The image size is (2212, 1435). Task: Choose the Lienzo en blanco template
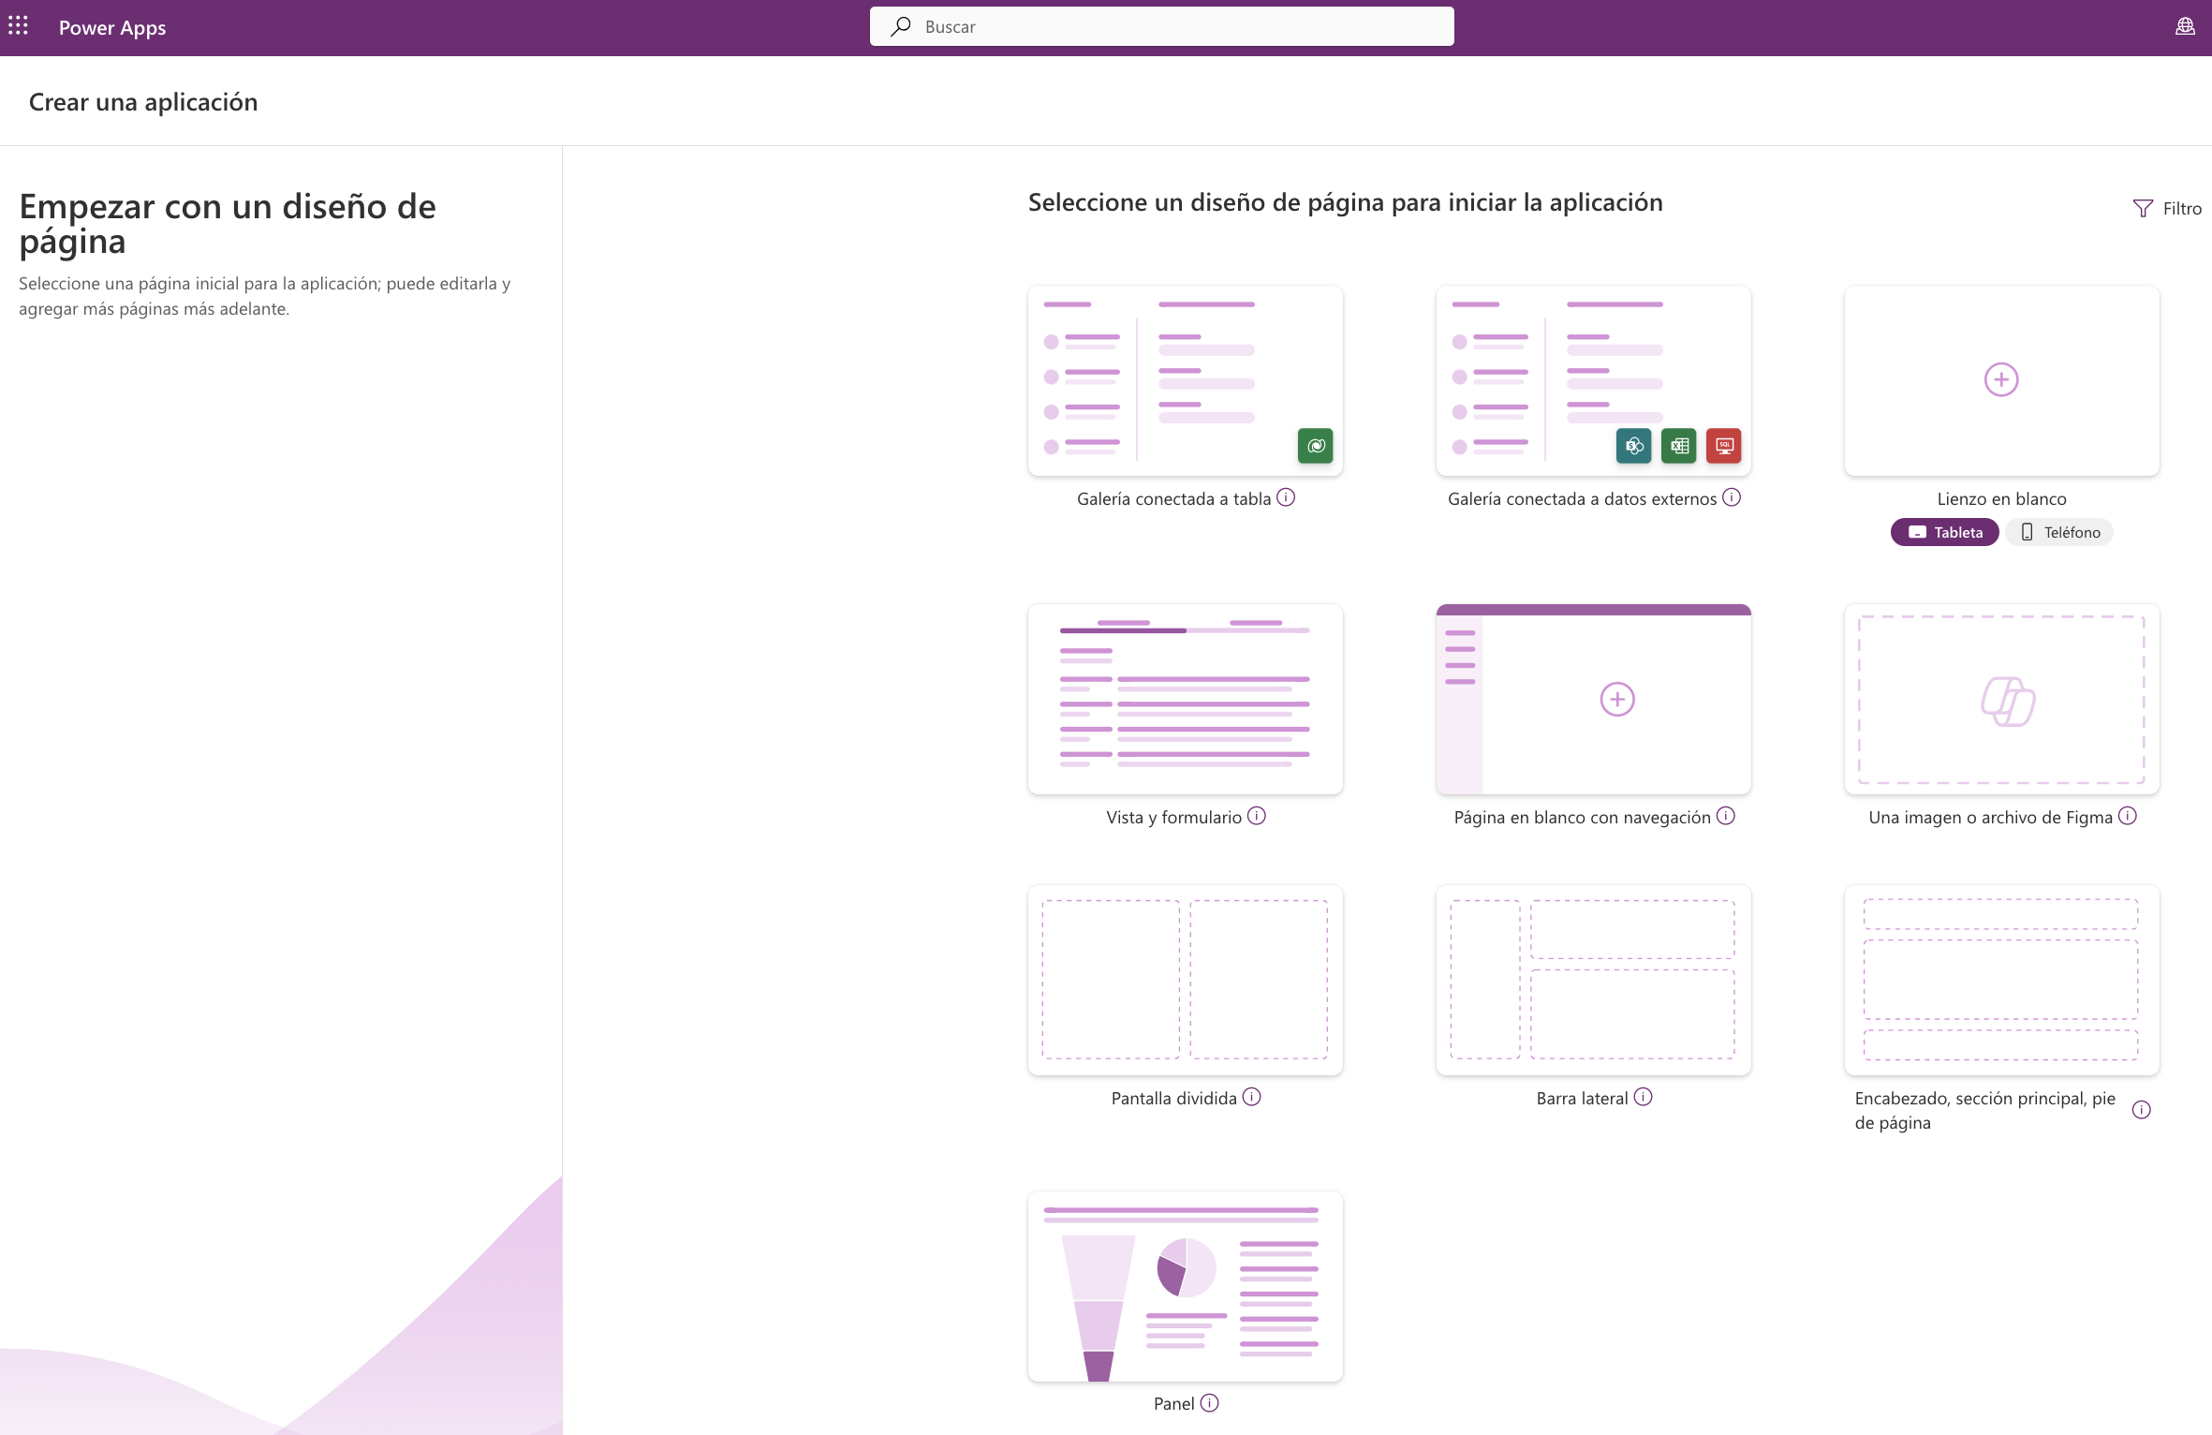(2001, 380)
